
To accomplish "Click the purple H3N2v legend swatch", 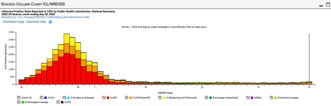I will point(252,97).
